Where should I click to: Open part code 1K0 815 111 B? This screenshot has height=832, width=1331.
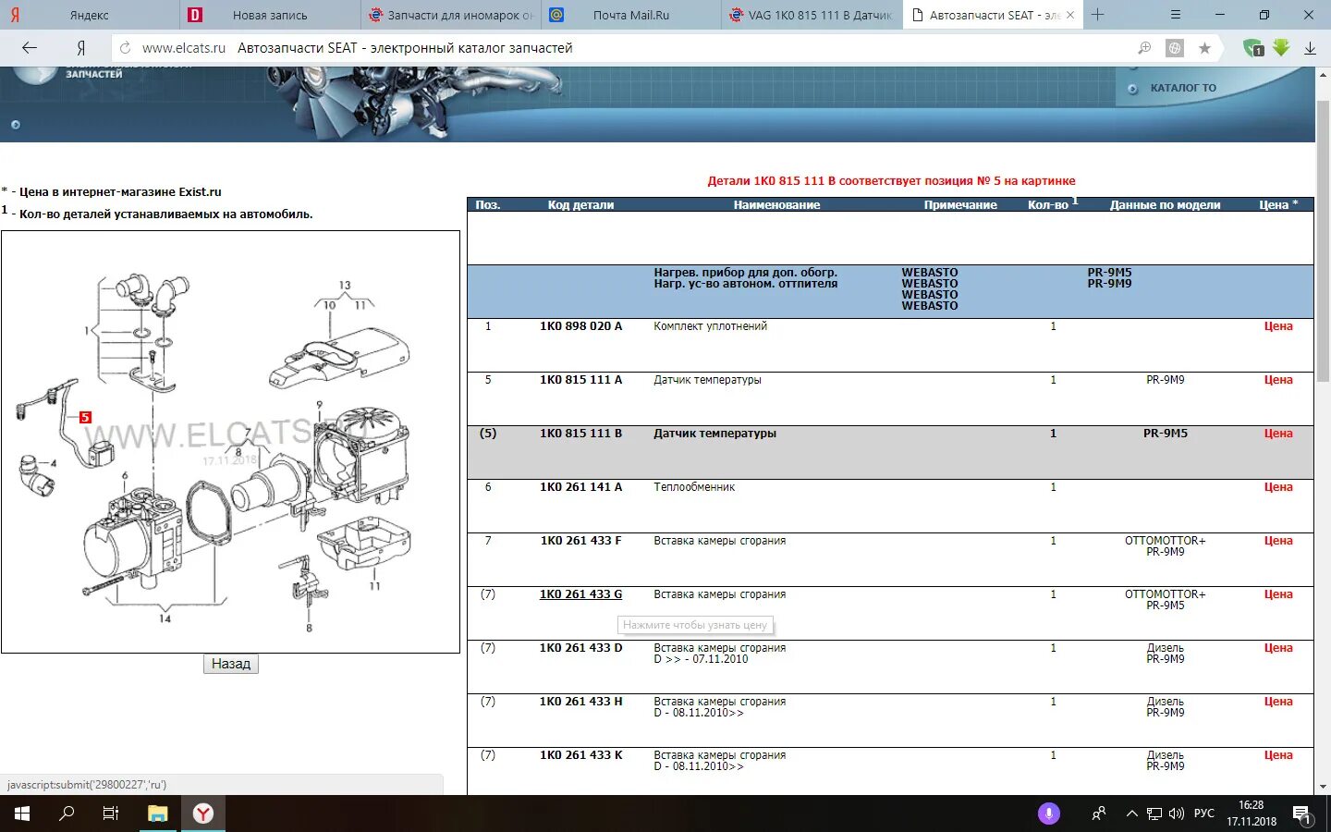coord(580,434)
